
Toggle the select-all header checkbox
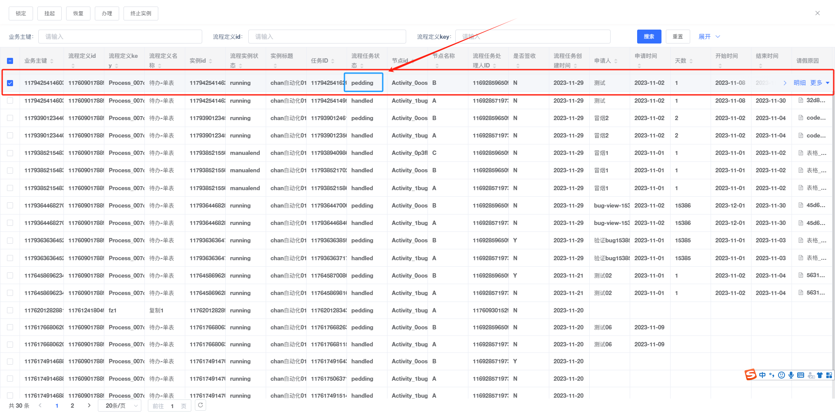pyautogui.click(x=10, y=61)
